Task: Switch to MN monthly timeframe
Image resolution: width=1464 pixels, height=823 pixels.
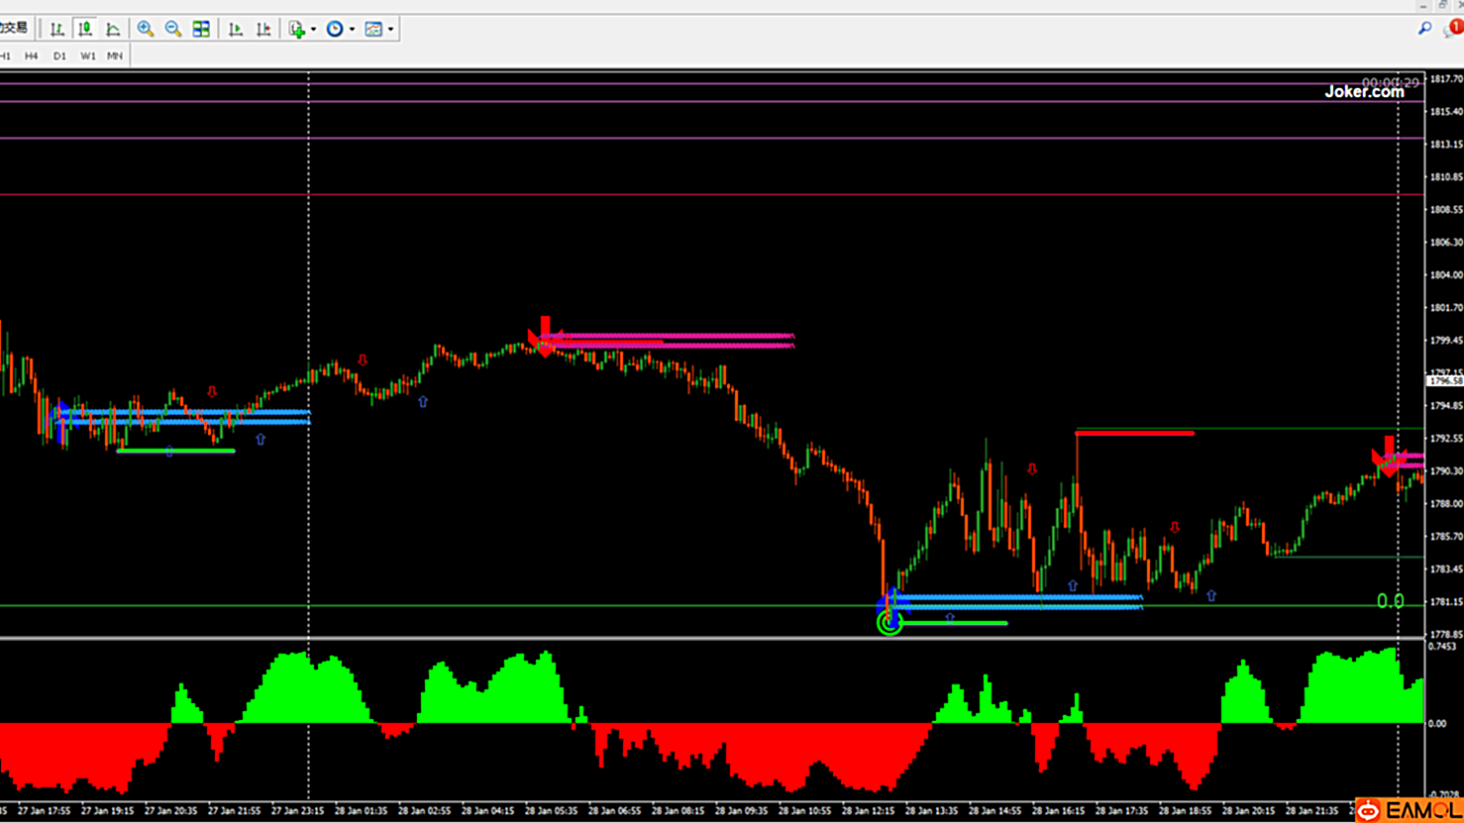Action: pyautogui.click(x=115, y=56)
